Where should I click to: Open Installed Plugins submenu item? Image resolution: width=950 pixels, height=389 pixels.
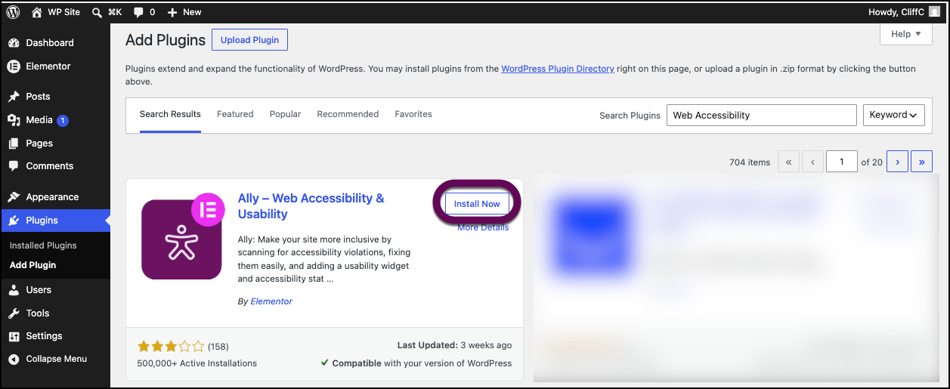click(43, 245)
